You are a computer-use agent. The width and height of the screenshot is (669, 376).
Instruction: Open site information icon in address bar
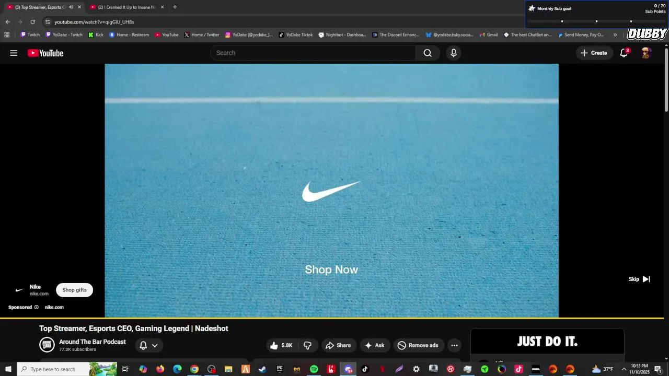pos(48,22)
